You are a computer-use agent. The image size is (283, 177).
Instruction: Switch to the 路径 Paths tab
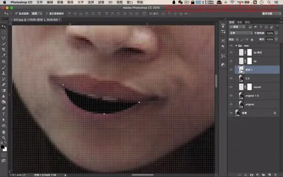[x=247, y=22]
